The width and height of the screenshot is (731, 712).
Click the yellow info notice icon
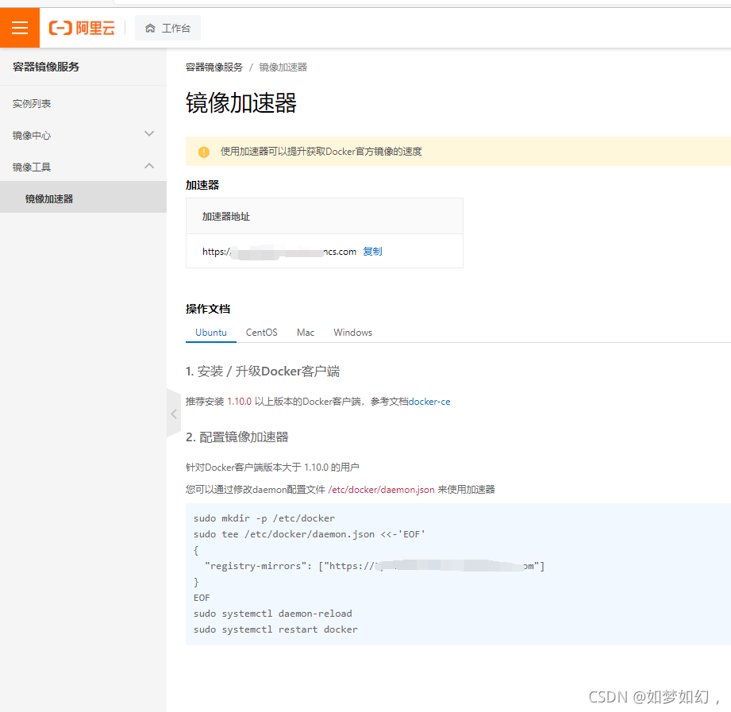click(x=204, y=151)
